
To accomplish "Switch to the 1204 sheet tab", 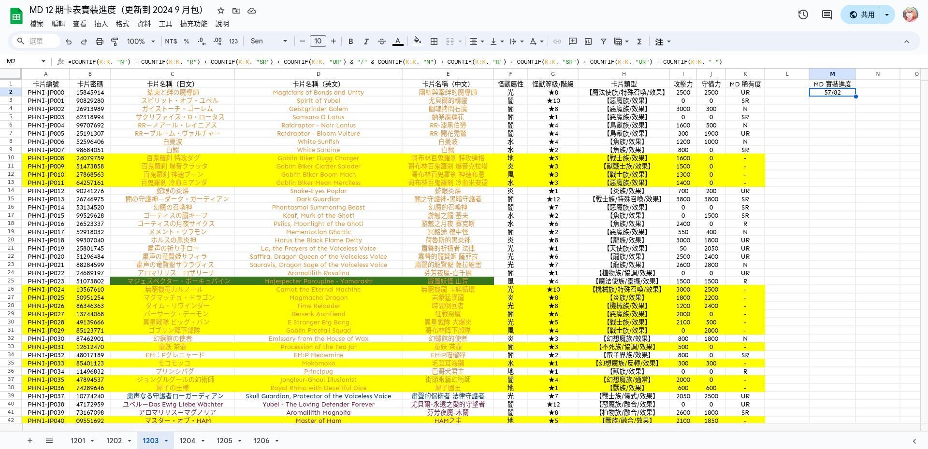I will (187, 441).
